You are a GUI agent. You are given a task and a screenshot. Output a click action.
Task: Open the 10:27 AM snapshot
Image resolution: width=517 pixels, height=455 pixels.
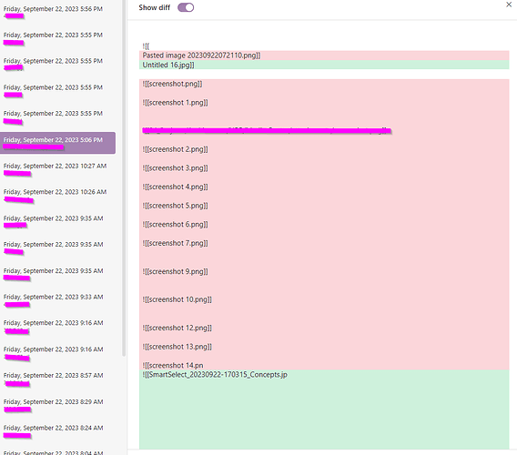coord(57,169)
